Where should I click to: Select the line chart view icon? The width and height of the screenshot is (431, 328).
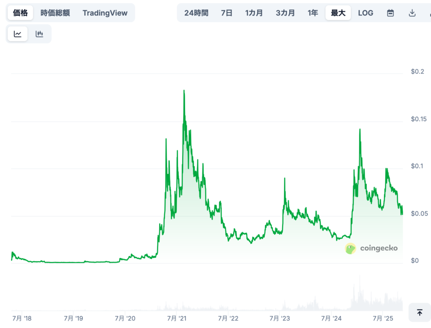tap(17, 34)
